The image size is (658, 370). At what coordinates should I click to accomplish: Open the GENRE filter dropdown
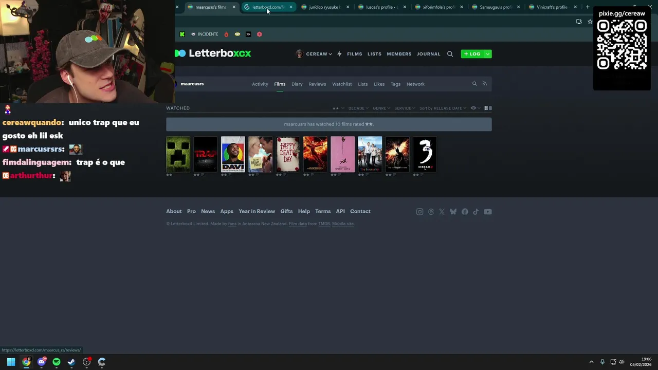[x=381, y=108]
